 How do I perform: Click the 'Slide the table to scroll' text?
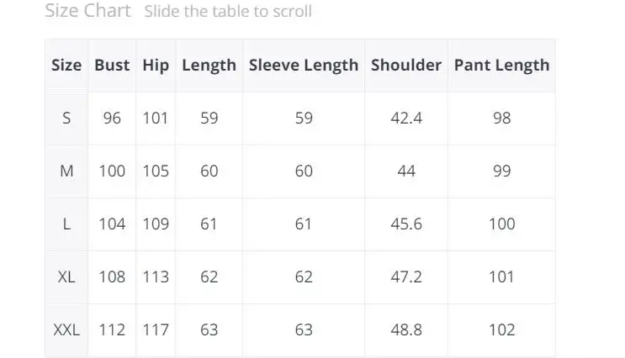pos(227,12)
